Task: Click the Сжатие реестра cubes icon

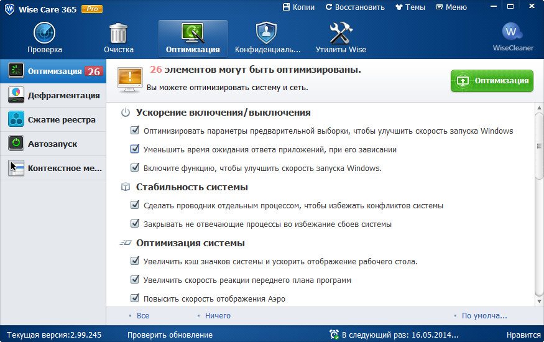Action: [x=16, y=119]
